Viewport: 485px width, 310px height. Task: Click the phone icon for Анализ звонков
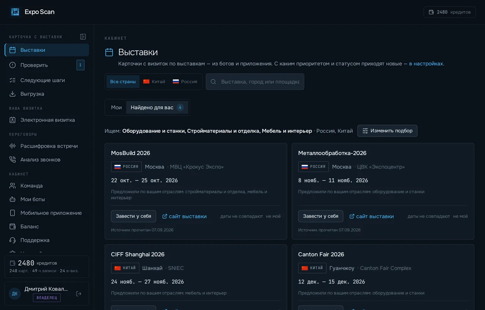pos(13,160)
